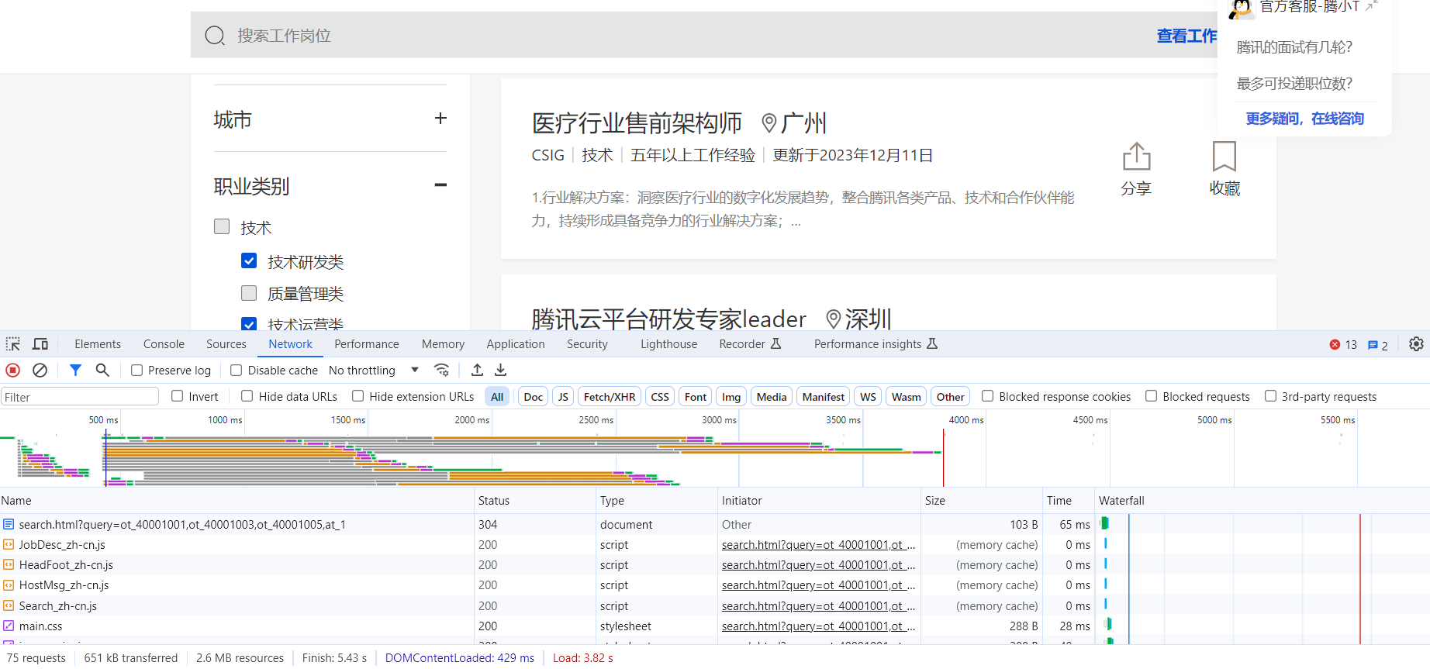This screenshot has width=1430, height=669.
Task: Minimize the 官方客服 chat popup arrow
Action: tap(1371, 7)
